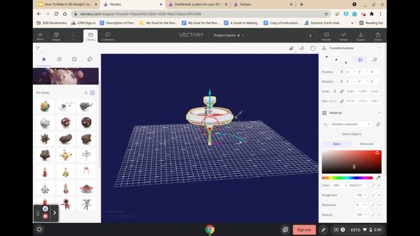Click the space asteroid banner image
Viewport: 420px width, 236px height.
[x=66, y=76]
